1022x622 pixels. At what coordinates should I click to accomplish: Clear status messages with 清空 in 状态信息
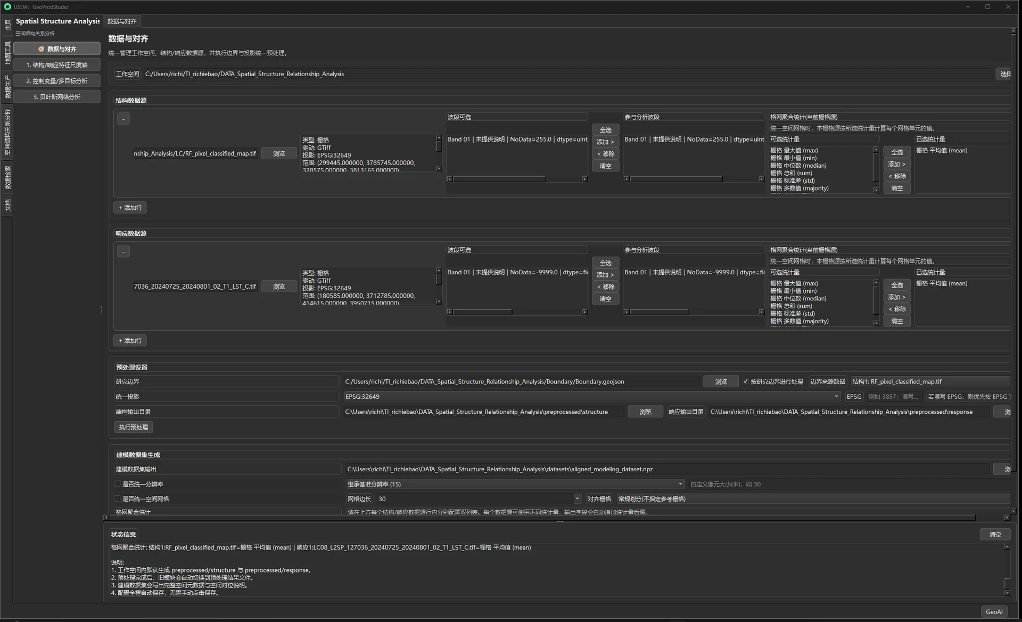[x=995, y=535]
